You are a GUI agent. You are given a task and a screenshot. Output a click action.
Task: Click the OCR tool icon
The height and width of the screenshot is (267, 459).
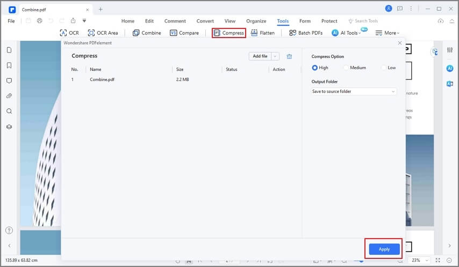point(63,33)
